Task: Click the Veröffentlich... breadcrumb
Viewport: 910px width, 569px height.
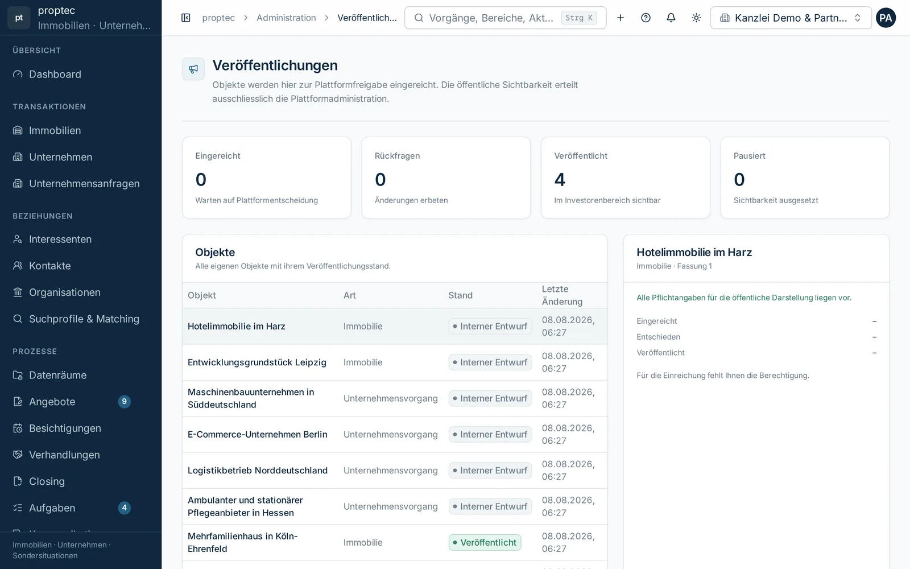Action: [367, 18]
